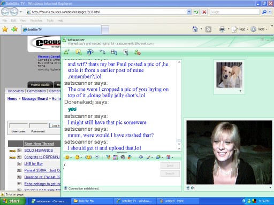This screenshot has width=274, height=205.
Task: Open the gift pack icon
Action: (168, 157)
